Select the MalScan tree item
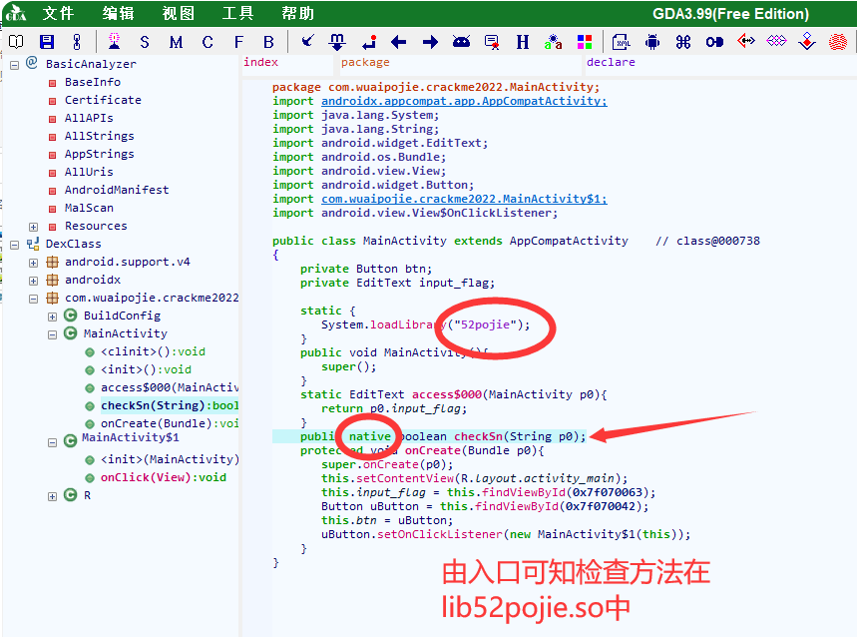This screenshot has height=637, width=857. tap(89, 208)
